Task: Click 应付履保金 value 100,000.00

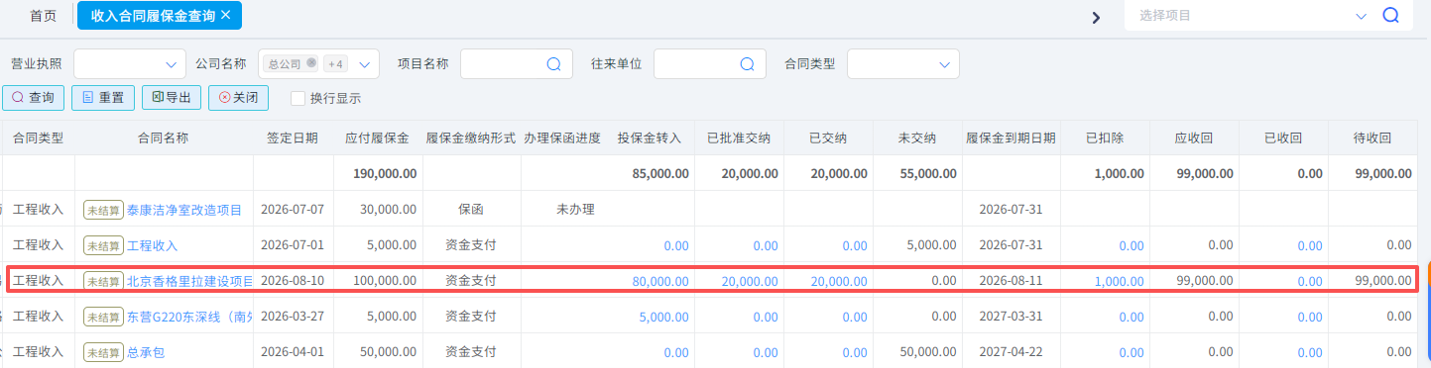Action: pos(385,281)
